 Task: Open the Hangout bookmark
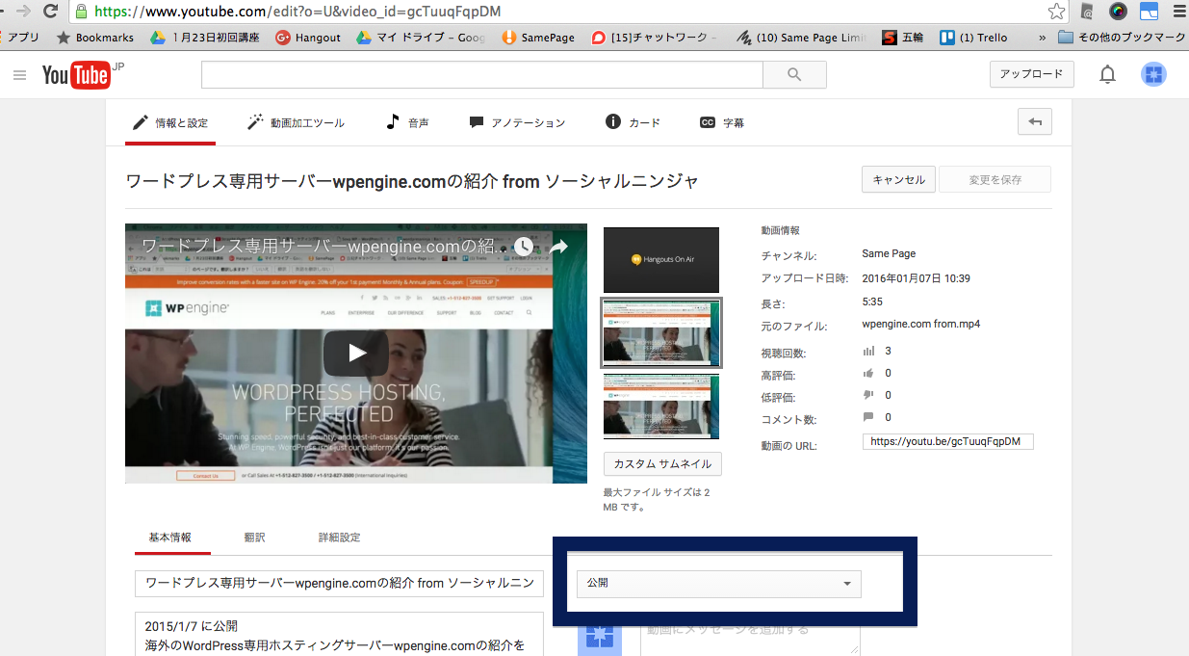tap(308, 38)
